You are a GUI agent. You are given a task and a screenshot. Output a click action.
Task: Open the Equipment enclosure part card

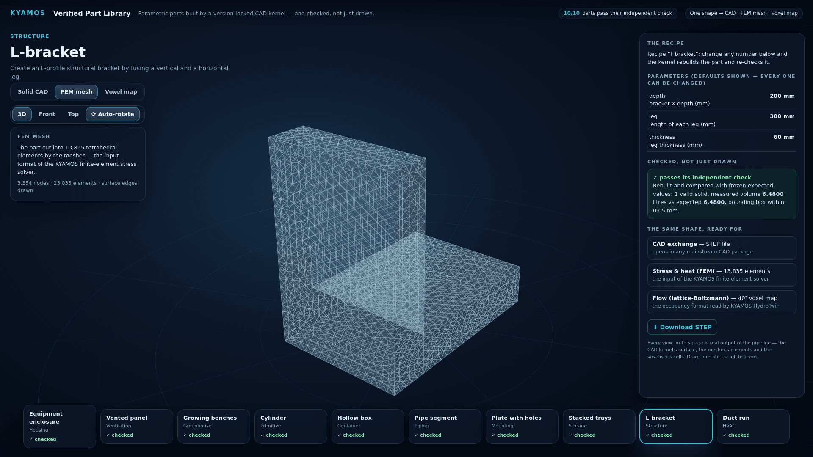tap(60, 426)
